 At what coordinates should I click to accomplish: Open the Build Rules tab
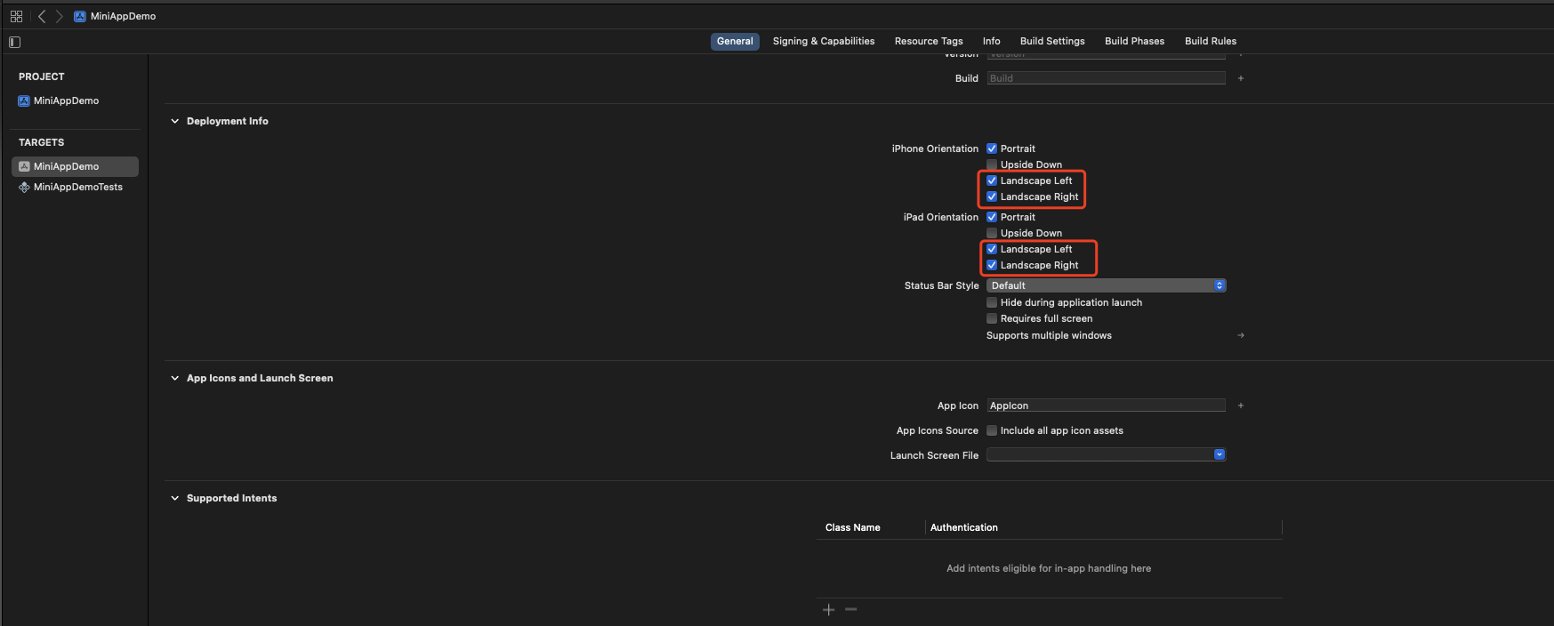tap(1211, 41)
